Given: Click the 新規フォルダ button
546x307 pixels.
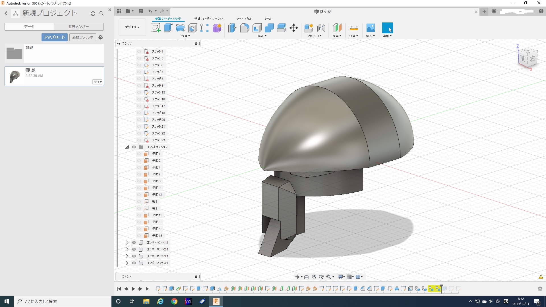Looking at the screenshot, I should pyautogui.click(x=82, y=37).
